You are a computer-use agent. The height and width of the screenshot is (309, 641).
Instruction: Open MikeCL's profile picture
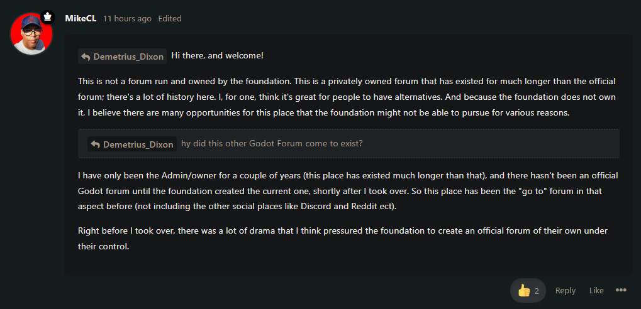click(31, 35)
